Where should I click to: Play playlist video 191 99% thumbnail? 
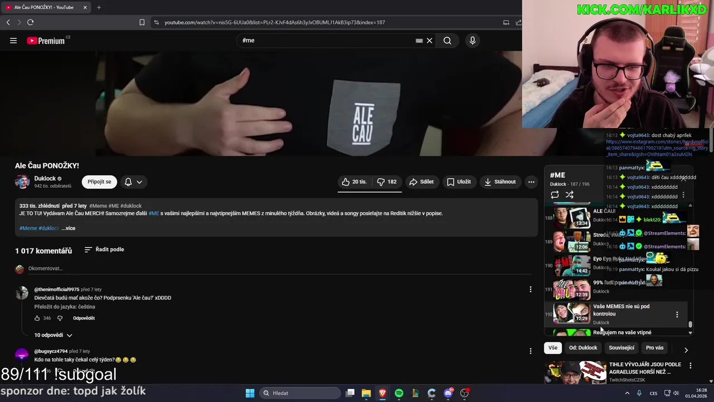click(571, 290)
